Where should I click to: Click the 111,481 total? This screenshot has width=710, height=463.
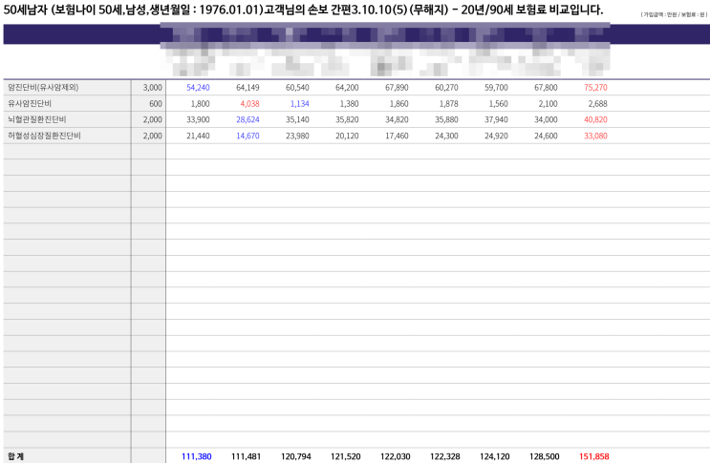(246, 456)
